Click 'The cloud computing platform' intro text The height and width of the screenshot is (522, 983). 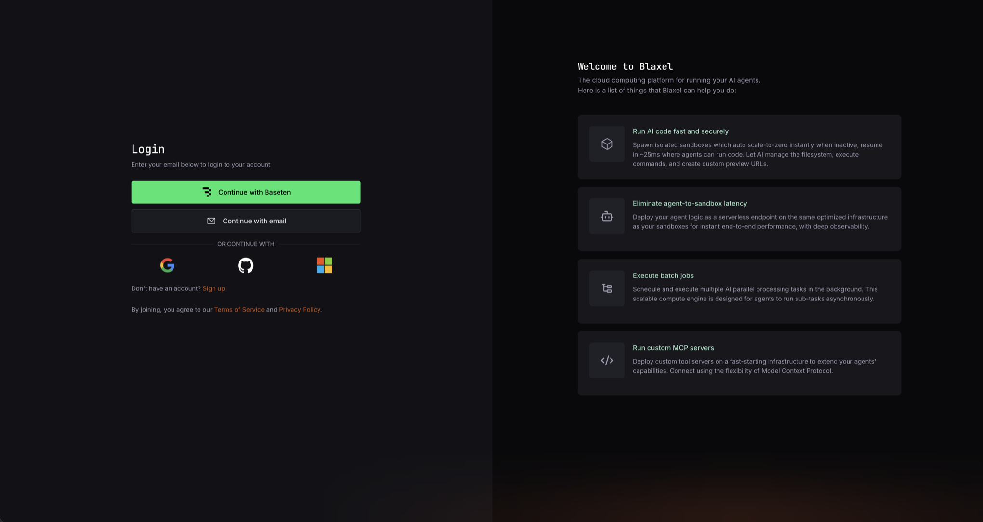669,85
